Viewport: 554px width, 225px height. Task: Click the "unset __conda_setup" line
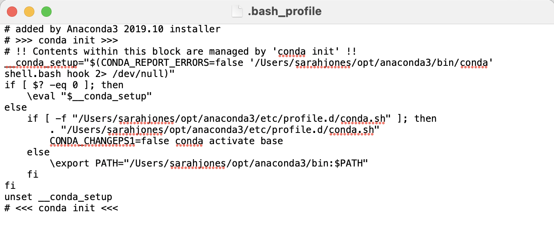[x=58, y=197]
